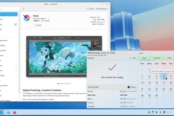Click the Krita app icon

[27, 18]
